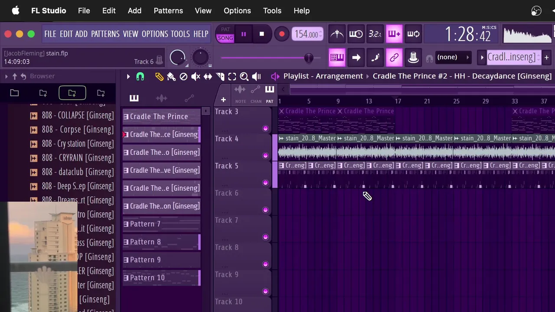Image resolution: width=555 pixels, height=312 pixels.
Task: Toggle the playlist snap magnet icon
Action: click(140, 77)
